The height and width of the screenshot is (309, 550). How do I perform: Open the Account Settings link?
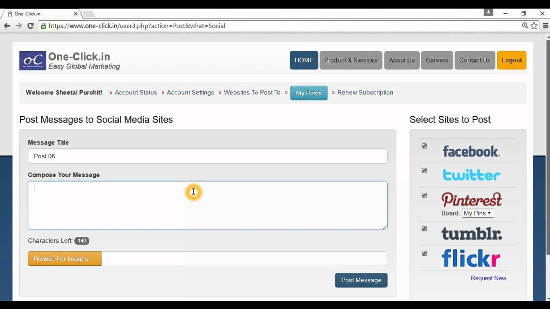coord(190,92)
